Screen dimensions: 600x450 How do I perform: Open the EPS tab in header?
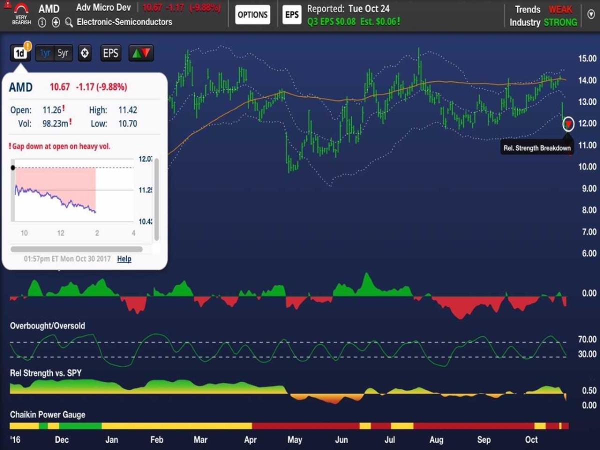pos(291,15)
